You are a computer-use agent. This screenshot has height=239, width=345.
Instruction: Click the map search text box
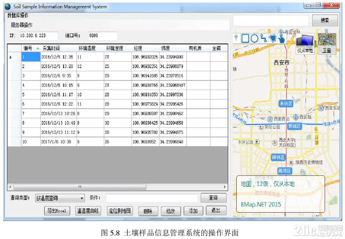point(271,21)
